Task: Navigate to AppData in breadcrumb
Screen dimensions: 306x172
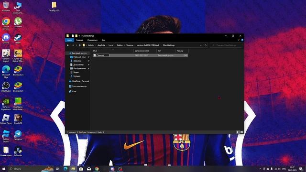Action: coord(101,45)
